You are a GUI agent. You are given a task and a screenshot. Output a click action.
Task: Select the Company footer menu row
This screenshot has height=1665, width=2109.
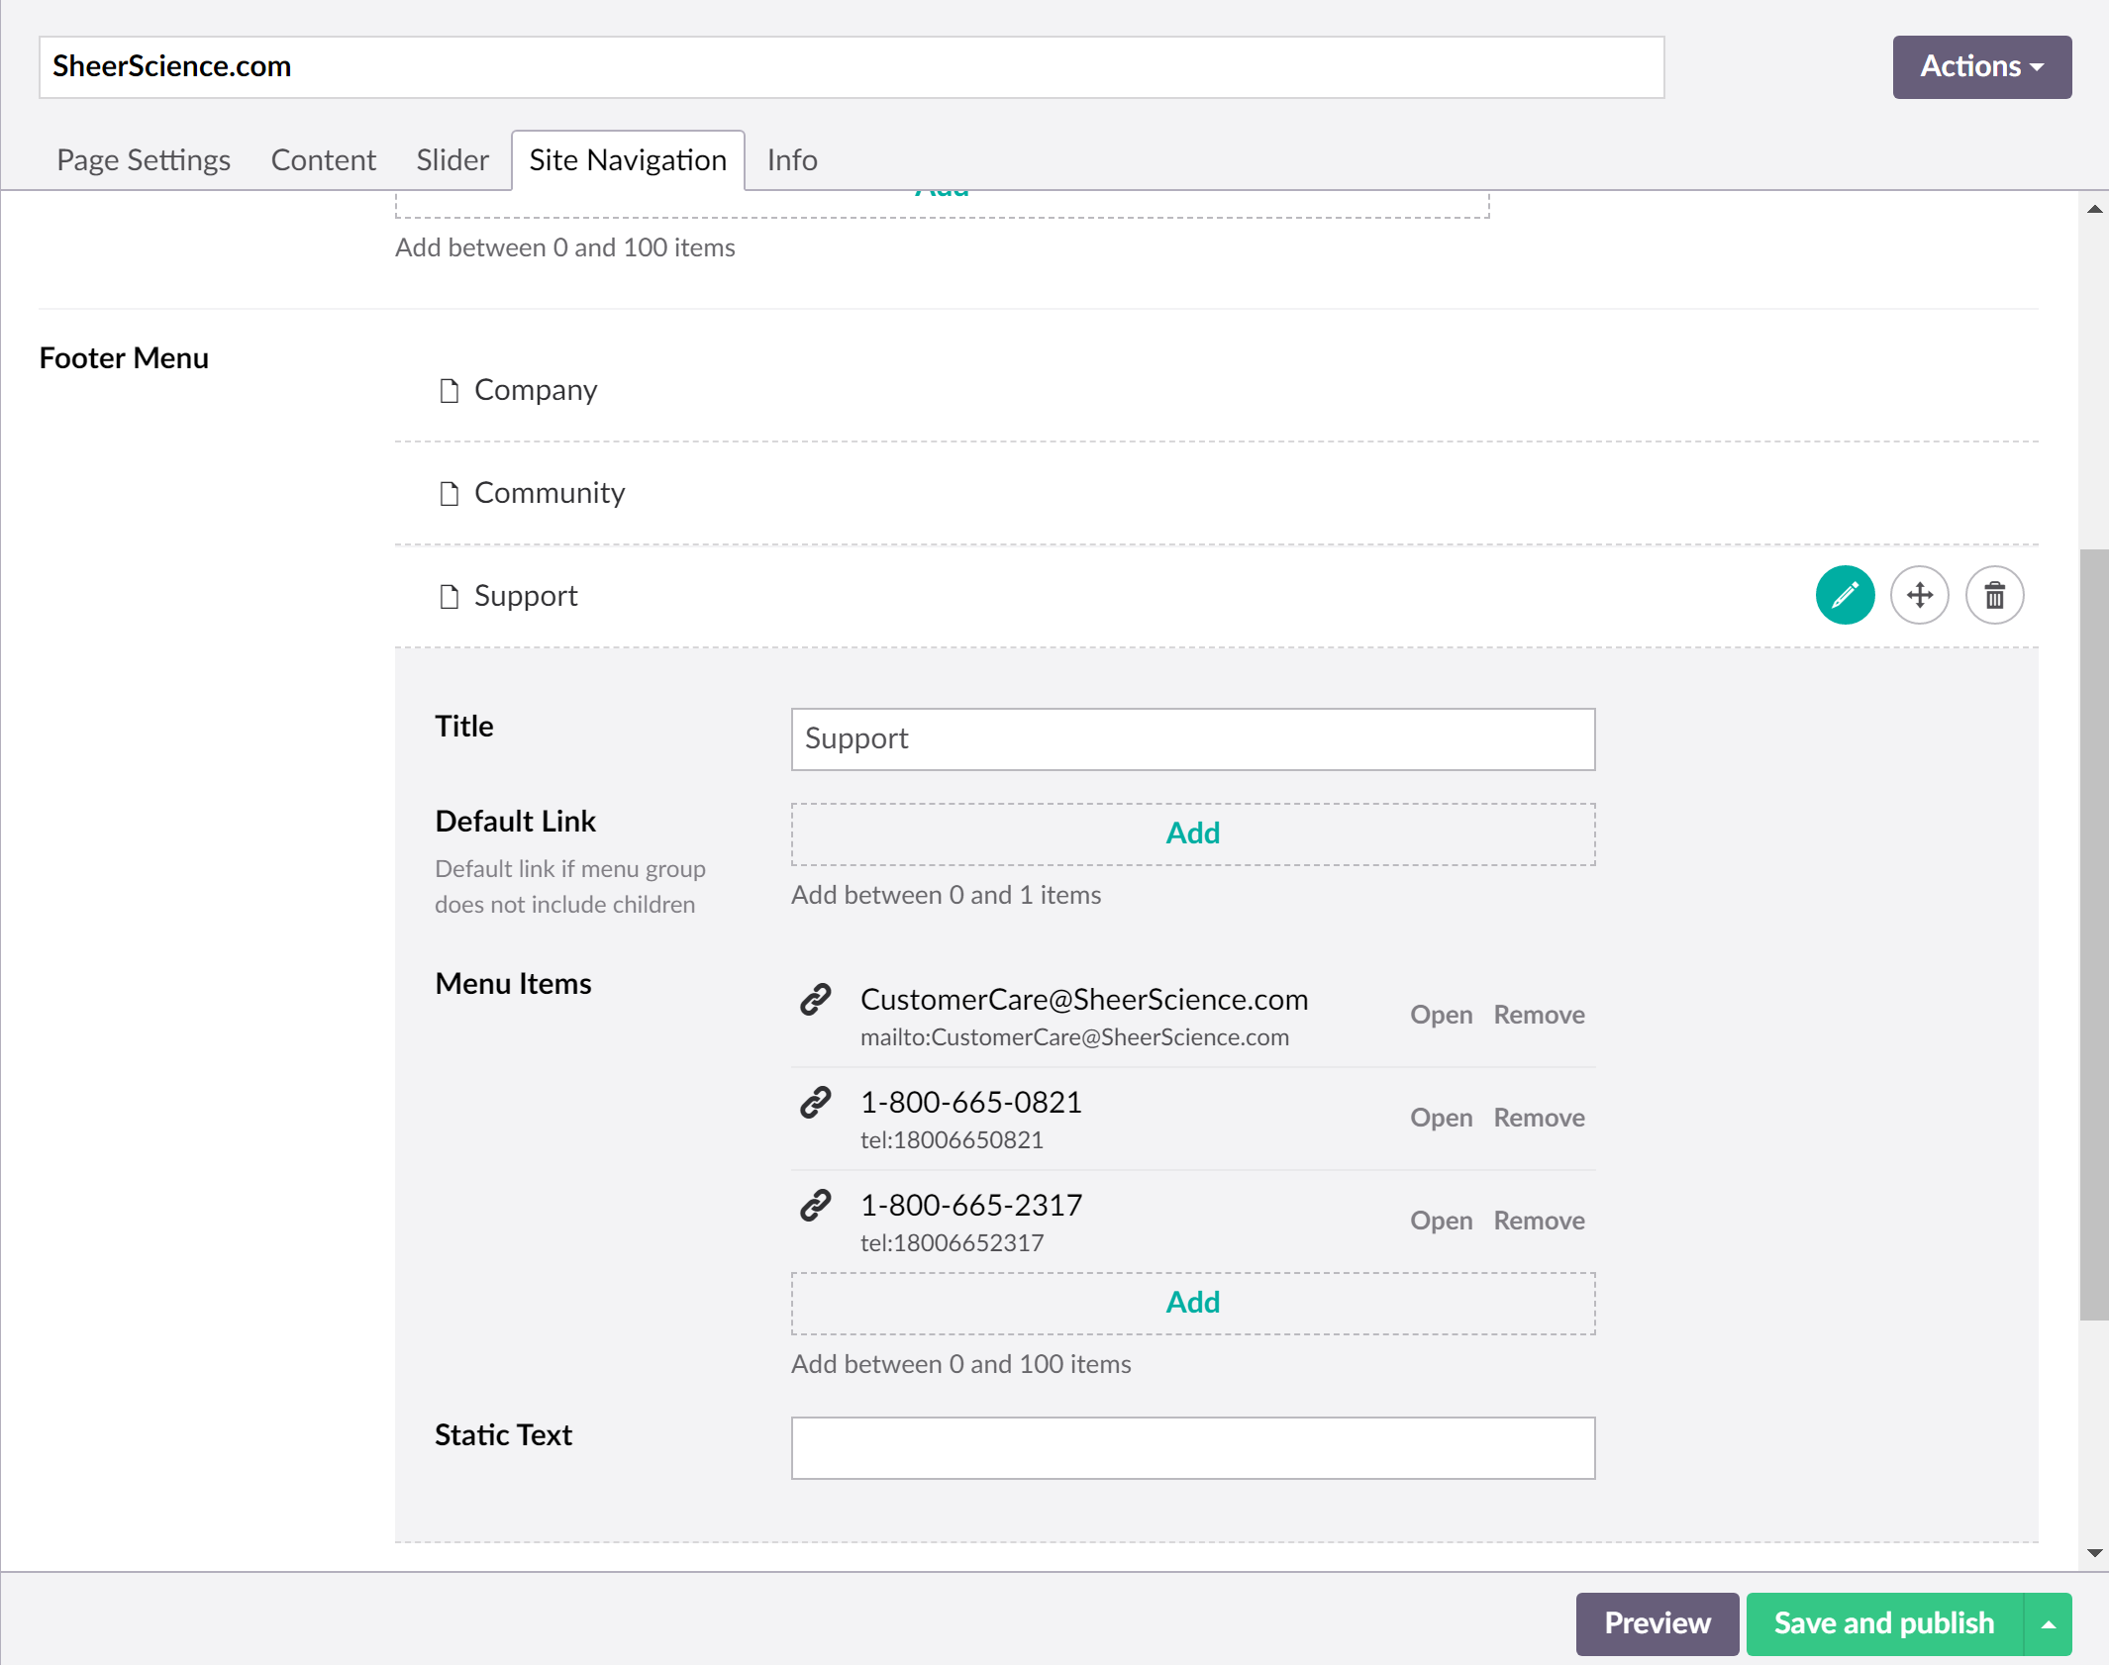coord(1216,391)
